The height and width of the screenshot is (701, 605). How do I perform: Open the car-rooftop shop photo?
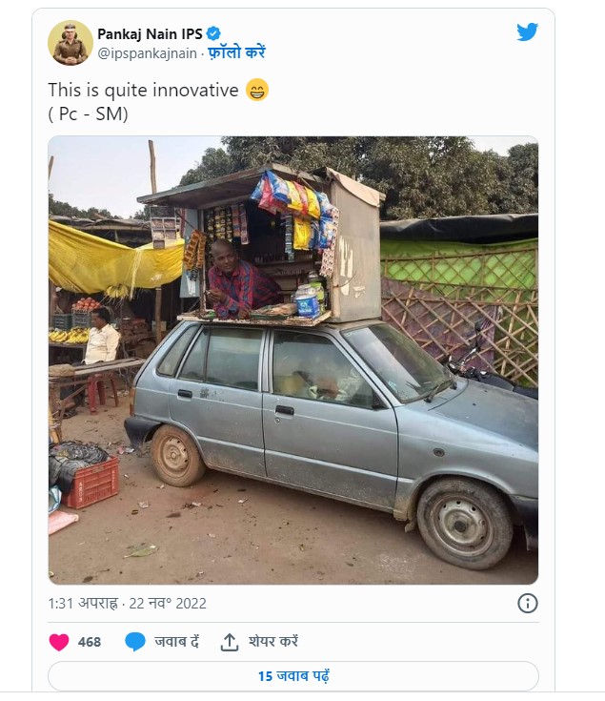click(292, 360)
